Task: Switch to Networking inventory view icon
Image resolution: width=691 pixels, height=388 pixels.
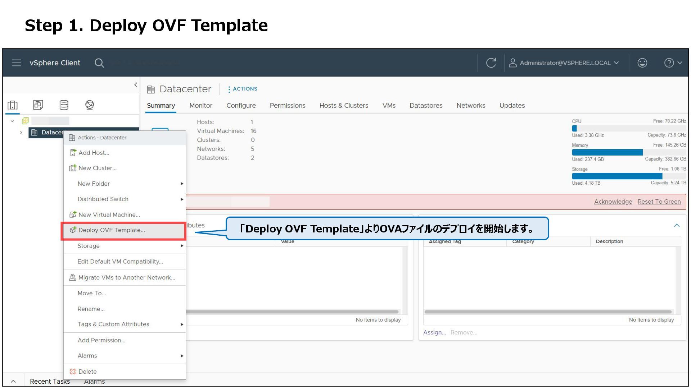Action: (90, 105)
